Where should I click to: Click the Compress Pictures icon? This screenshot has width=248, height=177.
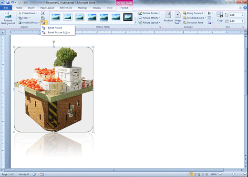point(43,13)
